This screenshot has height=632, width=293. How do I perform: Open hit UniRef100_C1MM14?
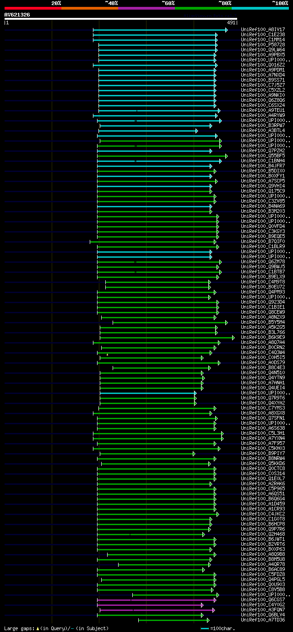tap(263, 39)
